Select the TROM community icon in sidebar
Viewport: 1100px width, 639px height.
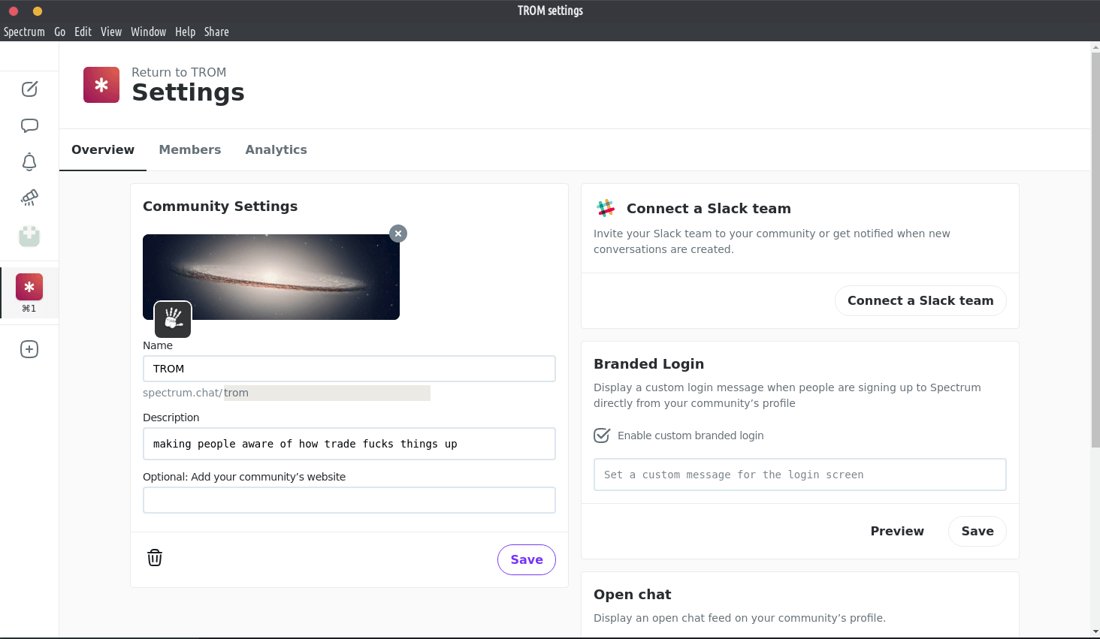(29, 288)
